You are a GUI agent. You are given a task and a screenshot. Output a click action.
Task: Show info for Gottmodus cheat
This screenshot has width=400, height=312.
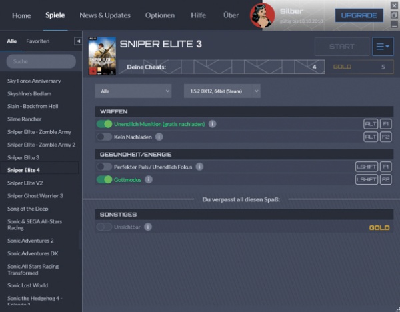pyautogui.click(x=149, y=179)
